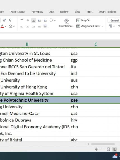
Task: Click the number format currency icon
Action: [111, 26]
